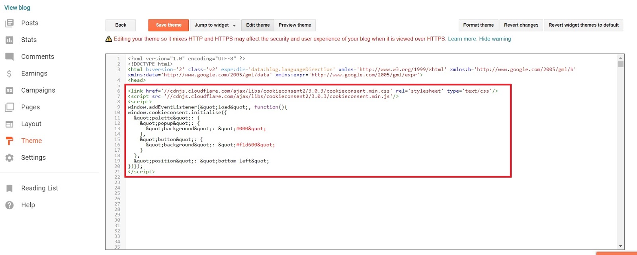The height and width of the screenshot is (255, 637).
Task: Open blog Settings
Action: (33, 158)
